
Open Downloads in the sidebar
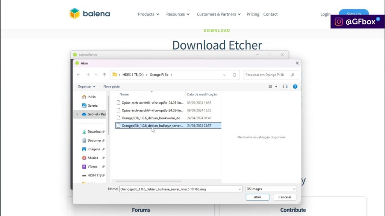click(94, 132)
